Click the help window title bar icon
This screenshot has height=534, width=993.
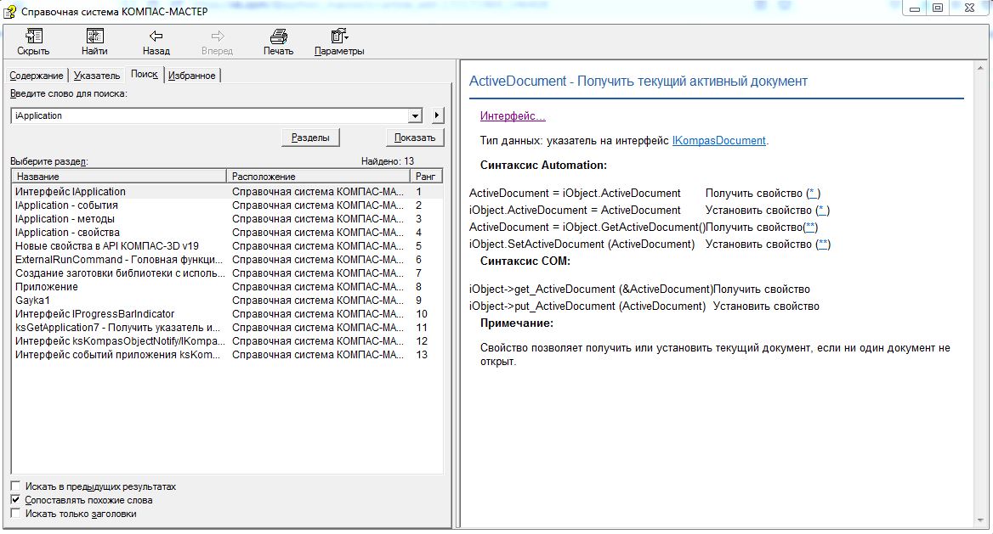(x=10, y=11)
